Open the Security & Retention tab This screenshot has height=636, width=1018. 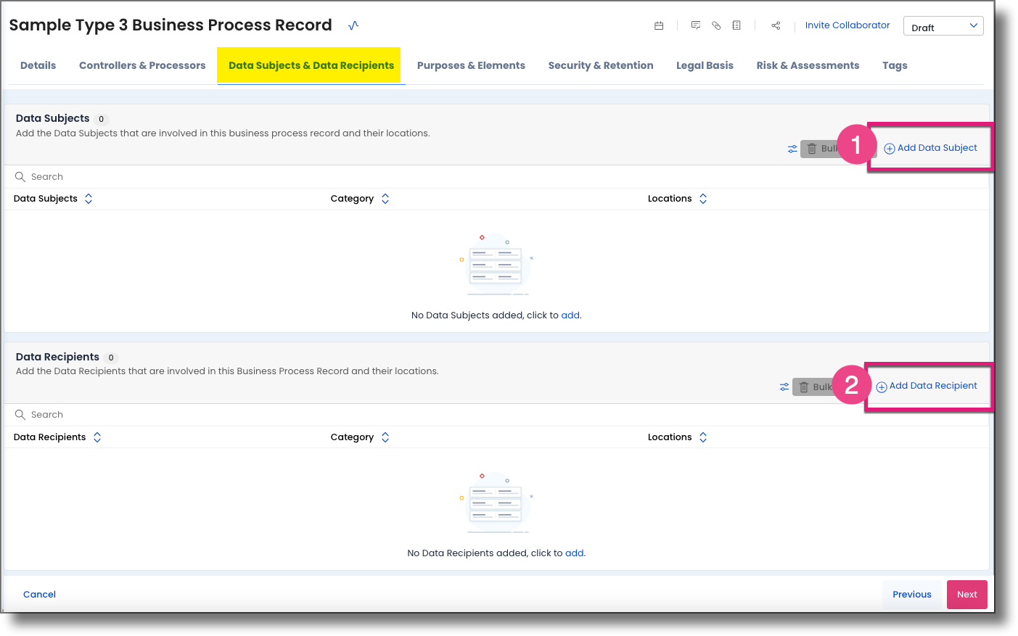[601, 65]
